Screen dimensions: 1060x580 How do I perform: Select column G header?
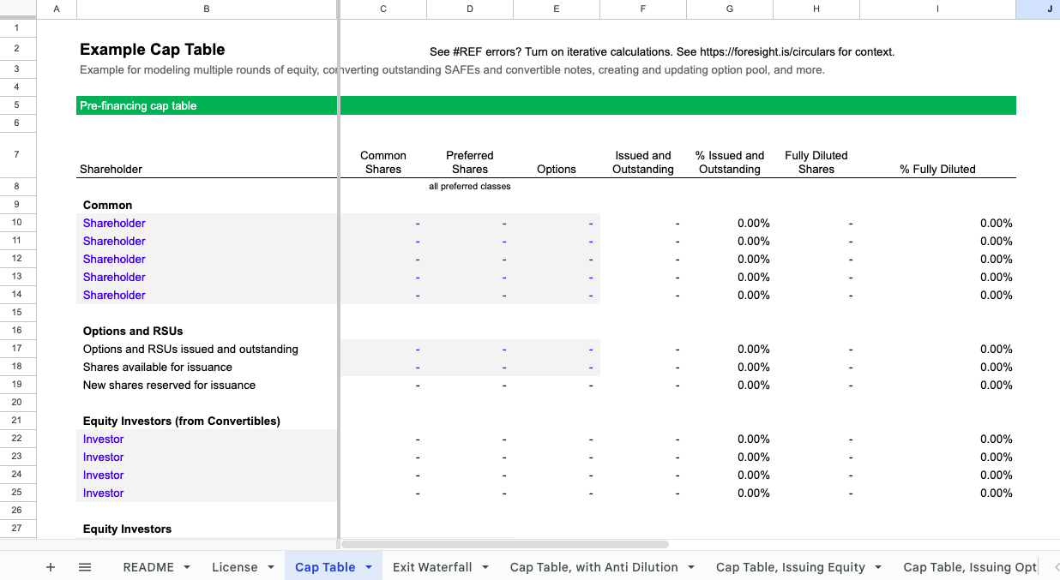[x=730, y=9]
